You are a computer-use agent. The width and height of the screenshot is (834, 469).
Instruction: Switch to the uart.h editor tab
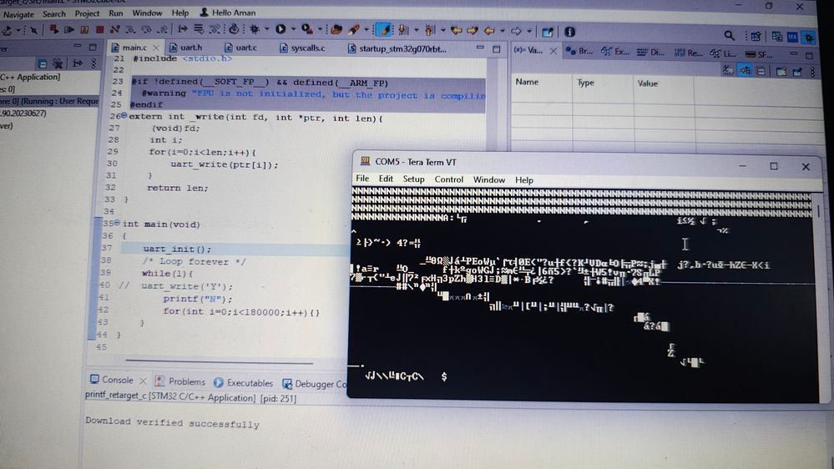point(185,48)
